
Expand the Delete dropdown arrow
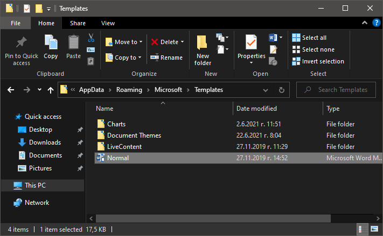[182, 42]
